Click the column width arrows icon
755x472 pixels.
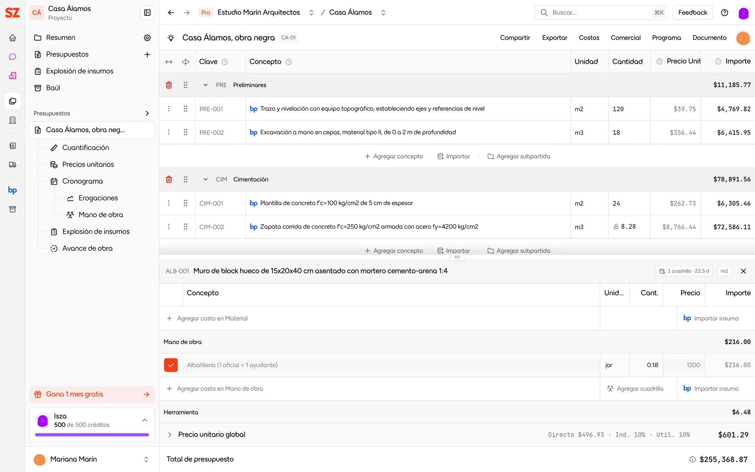pos(169,62)
